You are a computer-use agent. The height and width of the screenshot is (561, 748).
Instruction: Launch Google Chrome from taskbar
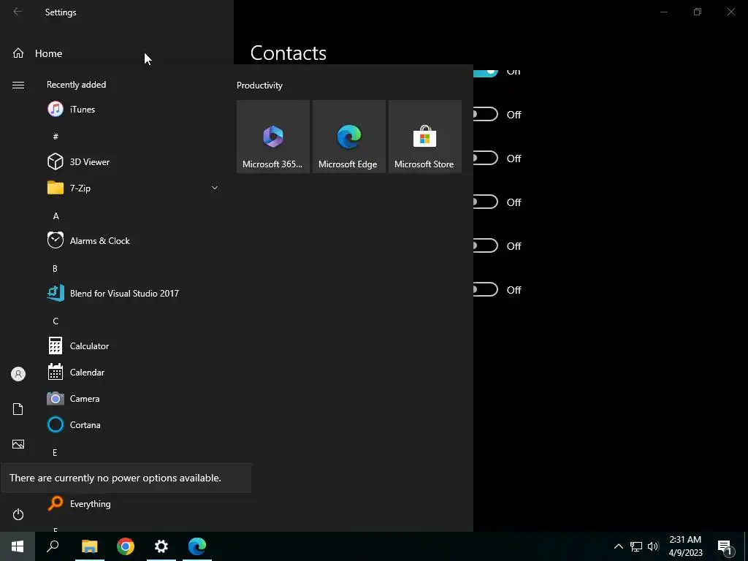(126, 546)
